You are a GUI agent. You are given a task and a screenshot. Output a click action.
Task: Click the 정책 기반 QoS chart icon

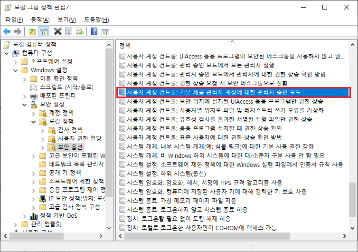34,216
